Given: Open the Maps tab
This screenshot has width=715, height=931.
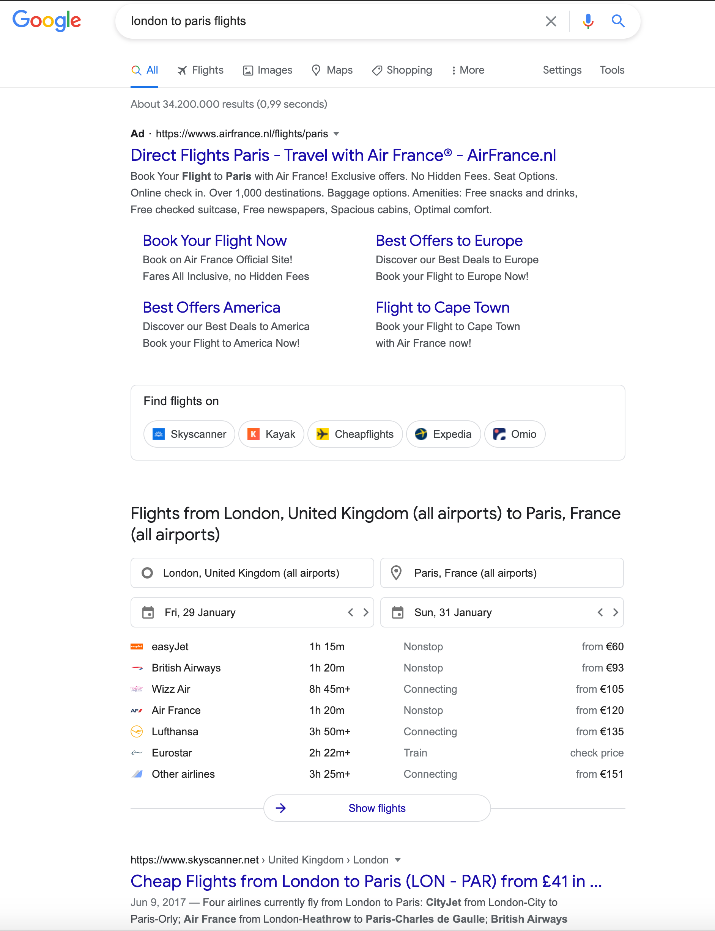Looking at the screenshot, I should 332,70.
